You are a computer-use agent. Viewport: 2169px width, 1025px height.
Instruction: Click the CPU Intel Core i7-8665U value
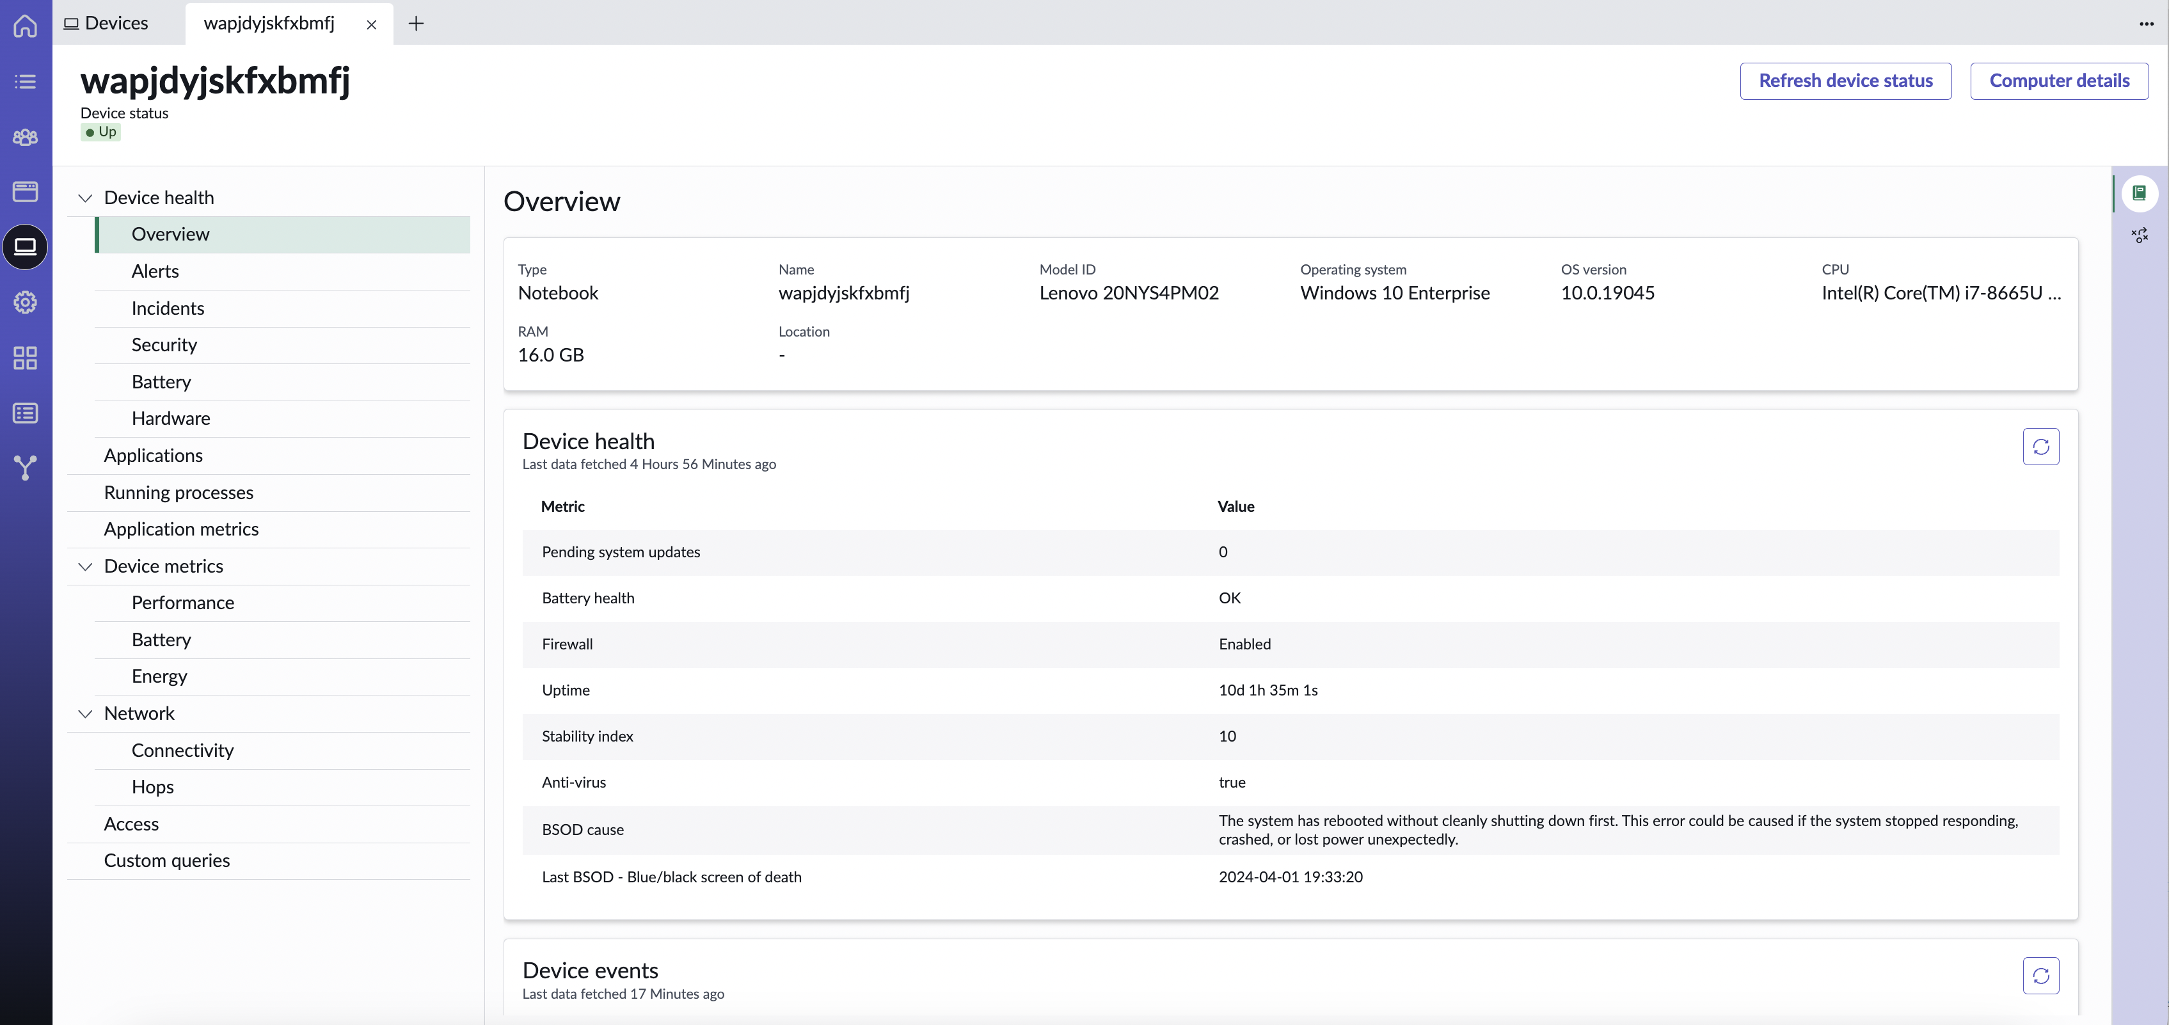pyautogui.click(x=1941, y=293)
